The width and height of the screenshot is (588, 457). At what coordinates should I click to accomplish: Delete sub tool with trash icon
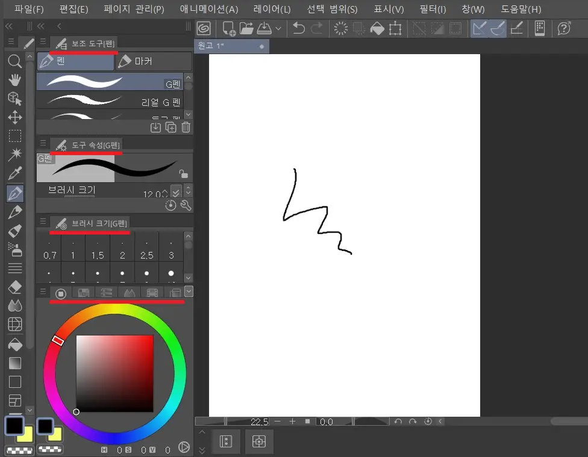pyautogui.click(x=186, y=127)
